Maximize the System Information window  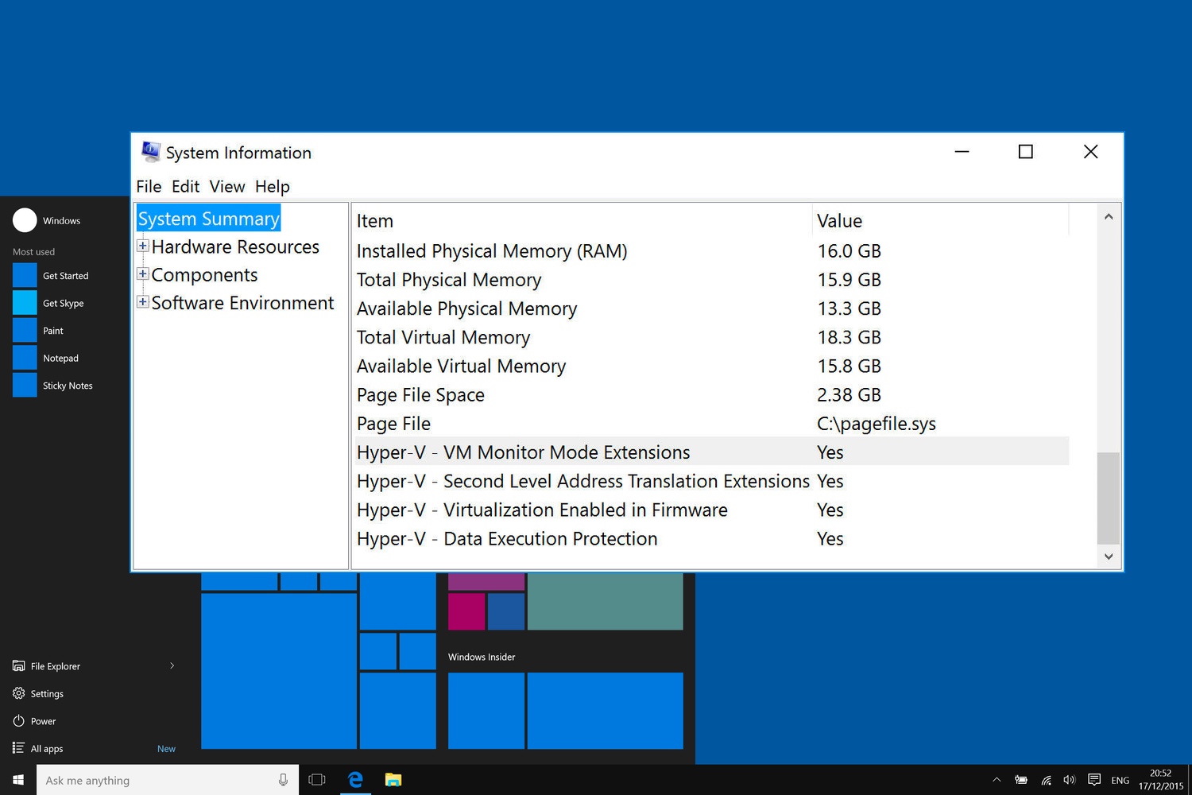click(x=1026, y=151)
